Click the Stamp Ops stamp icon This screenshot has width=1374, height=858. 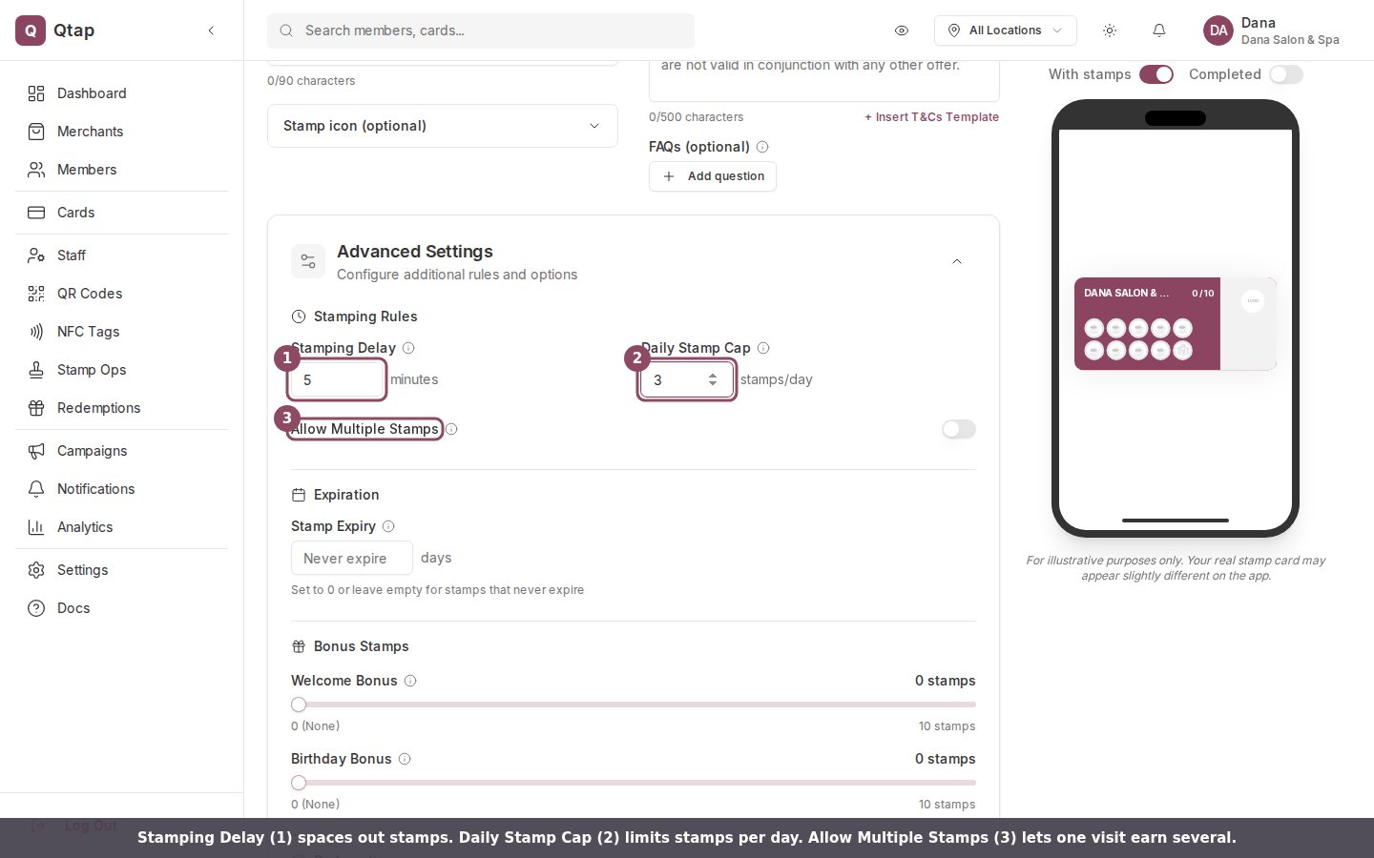coord(36,370)
